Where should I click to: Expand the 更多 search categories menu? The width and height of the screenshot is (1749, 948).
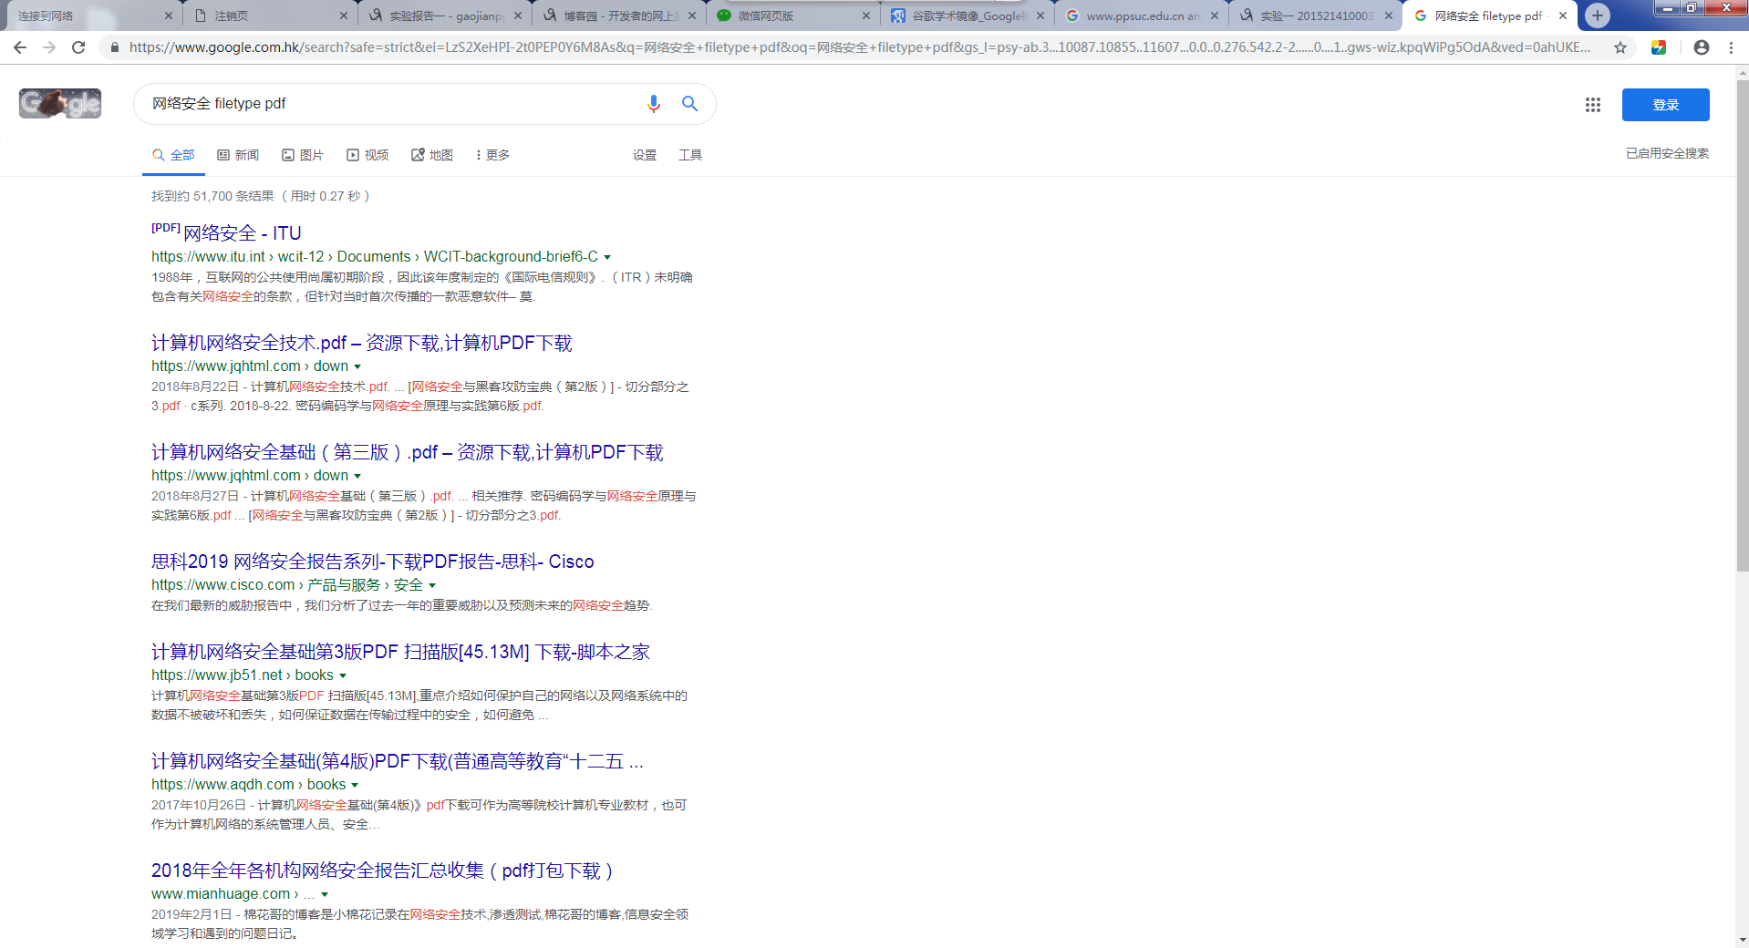(x=492, y=155)
